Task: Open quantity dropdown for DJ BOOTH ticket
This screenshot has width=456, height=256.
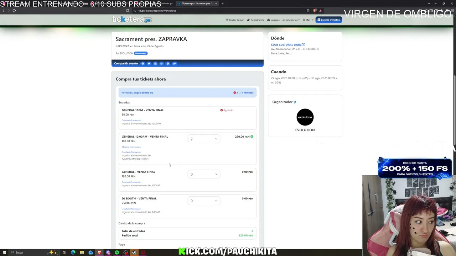Action: (x=204, y=201)
